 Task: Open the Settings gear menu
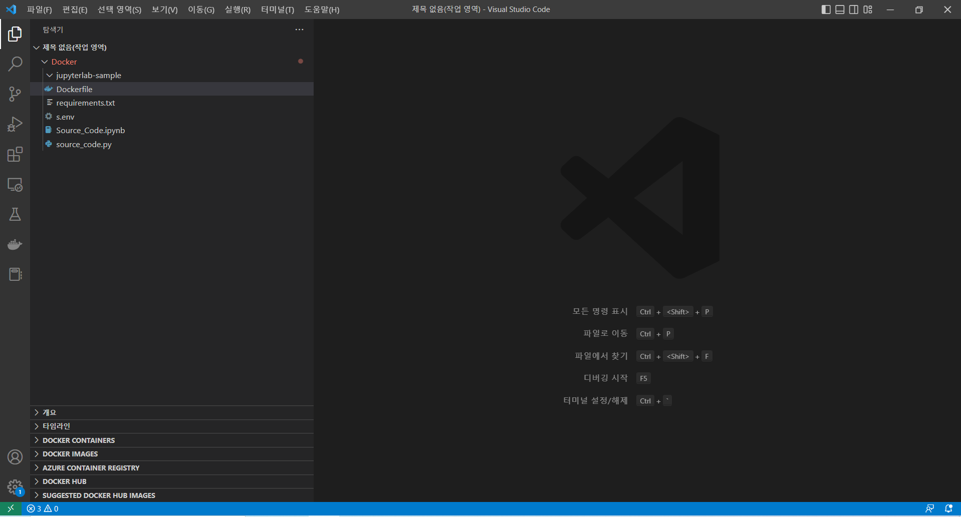point(15,487)
